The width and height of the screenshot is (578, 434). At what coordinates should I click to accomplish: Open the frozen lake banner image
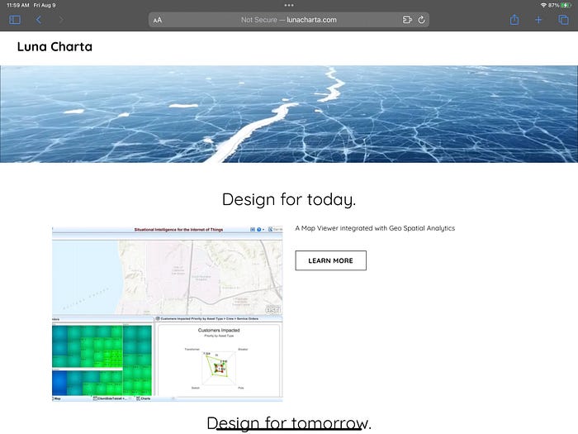click(289, 114)
